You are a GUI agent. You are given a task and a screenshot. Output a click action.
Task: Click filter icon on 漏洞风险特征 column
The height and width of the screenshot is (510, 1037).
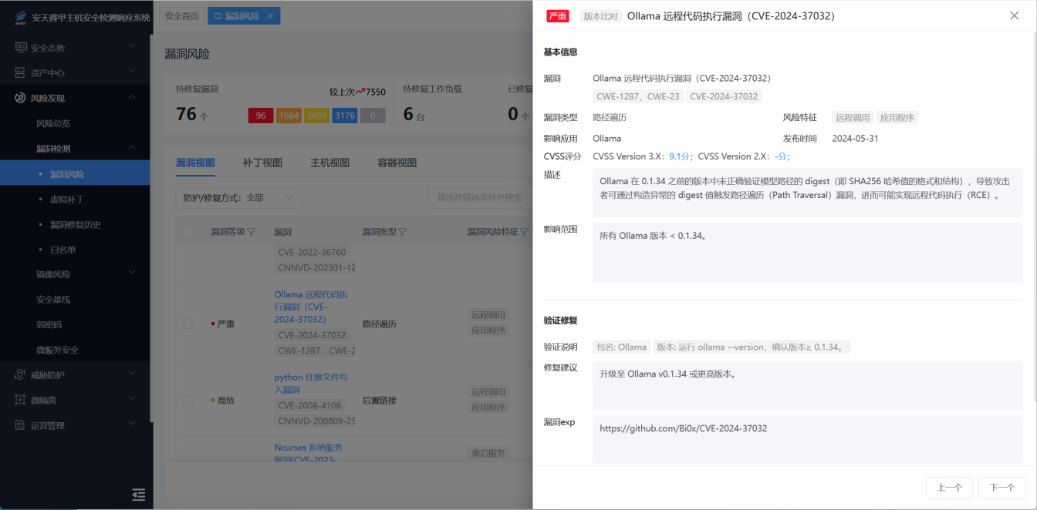pyautogui.click(x=524, y=232)
